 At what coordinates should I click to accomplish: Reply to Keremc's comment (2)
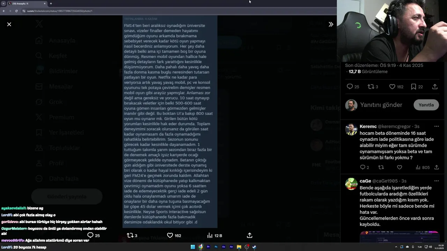(364, 167)
